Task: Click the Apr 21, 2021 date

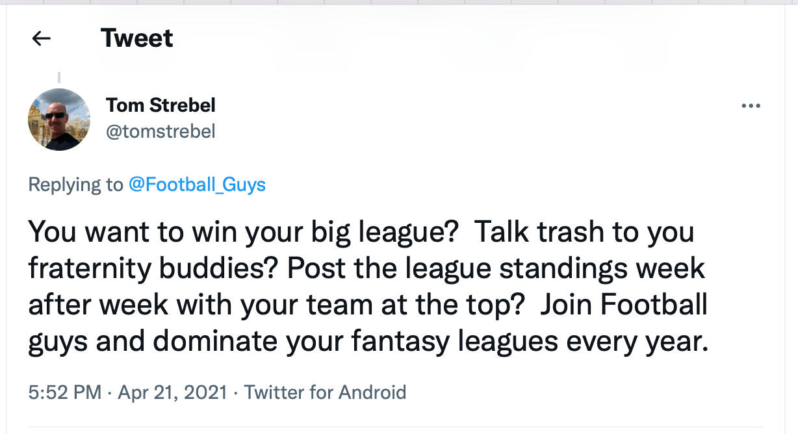Action: pyautogui.click(x=172, y=392)
